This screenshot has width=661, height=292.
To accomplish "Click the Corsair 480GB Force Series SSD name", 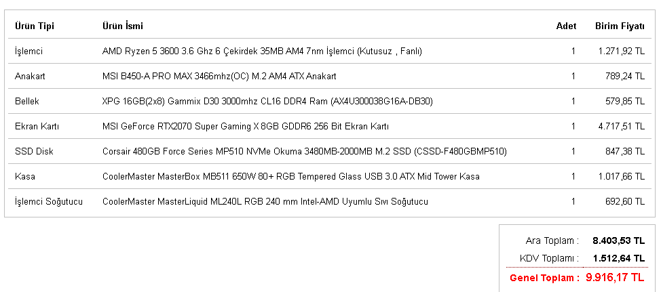I will tap(304, 151).
